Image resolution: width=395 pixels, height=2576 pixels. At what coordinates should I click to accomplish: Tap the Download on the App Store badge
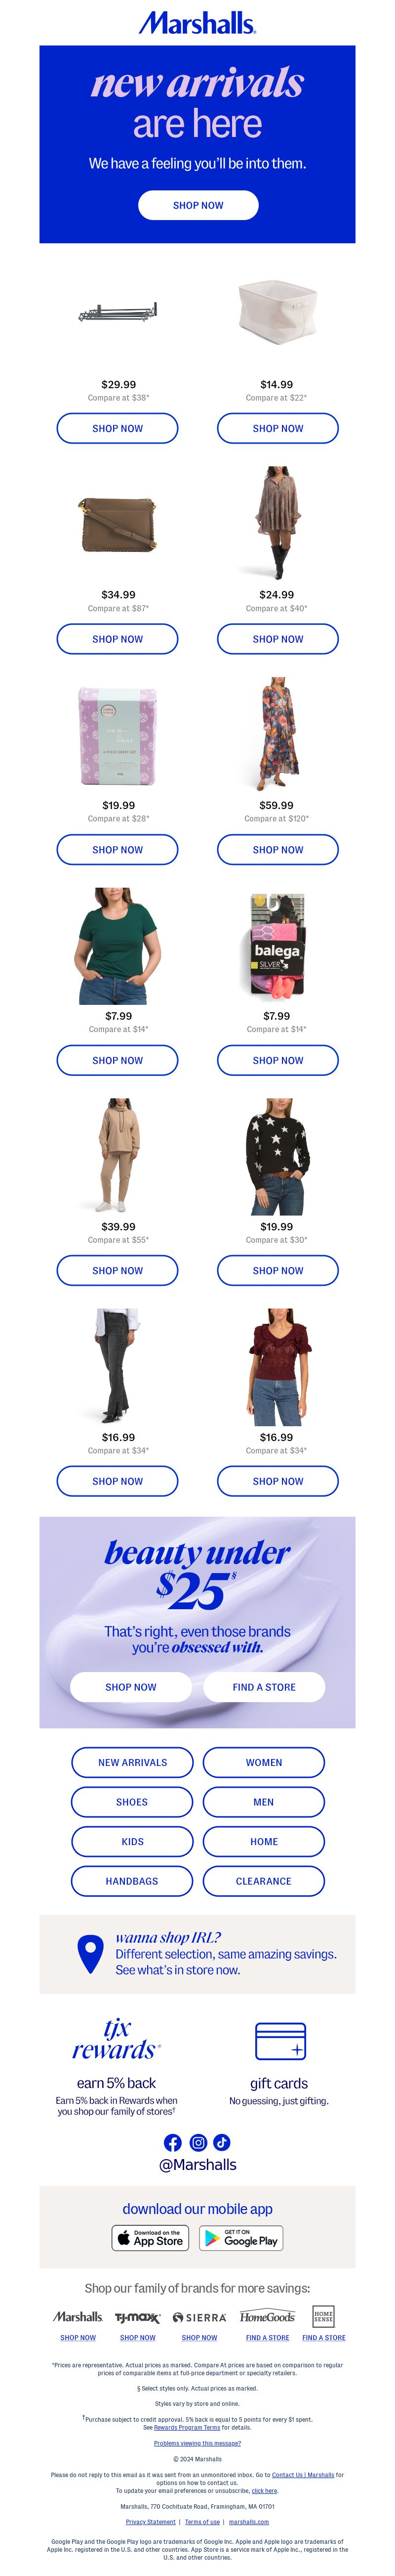[x=151, y=2238]
